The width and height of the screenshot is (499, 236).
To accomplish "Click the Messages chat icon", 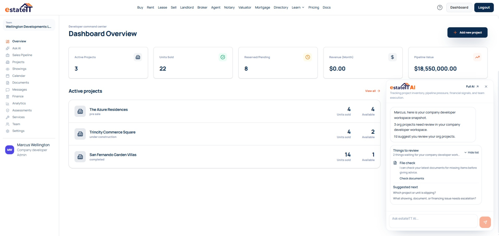I will click(7, 90).
